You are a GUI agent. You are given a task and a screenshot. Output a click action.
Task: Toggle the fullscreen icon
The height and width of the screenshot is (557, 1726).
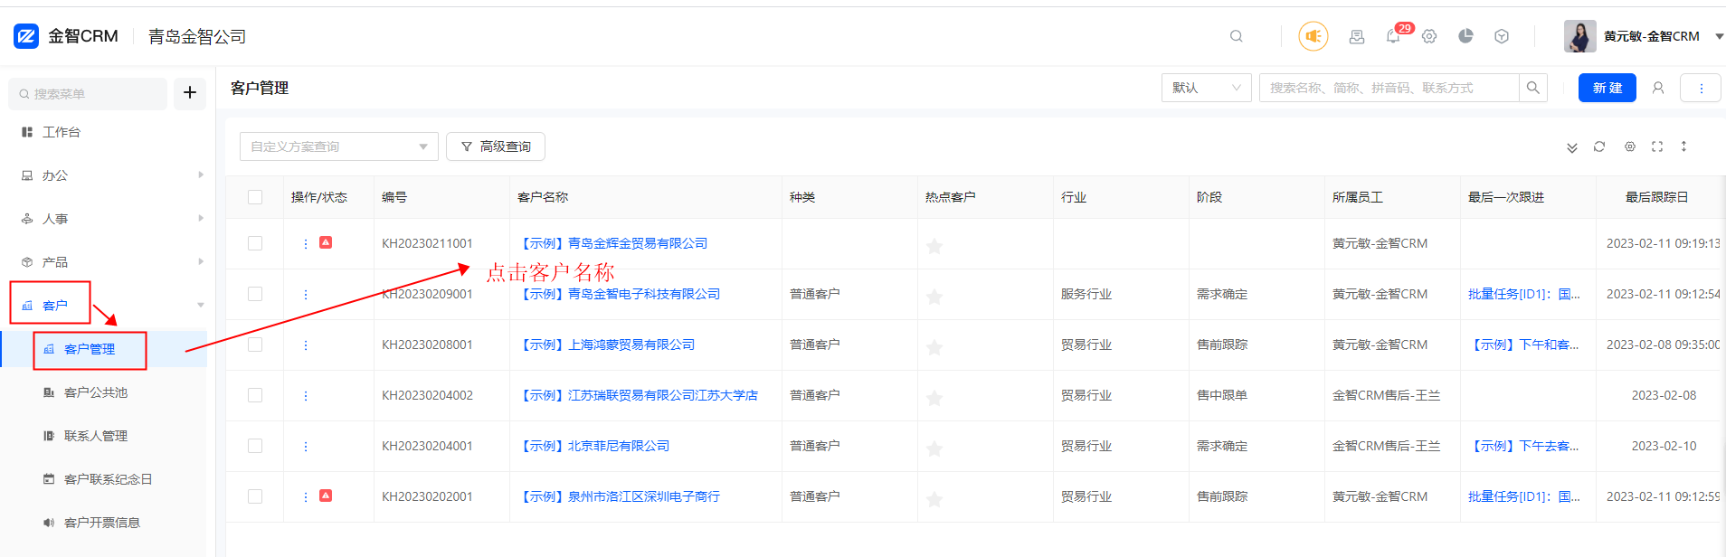(1657, 146)
